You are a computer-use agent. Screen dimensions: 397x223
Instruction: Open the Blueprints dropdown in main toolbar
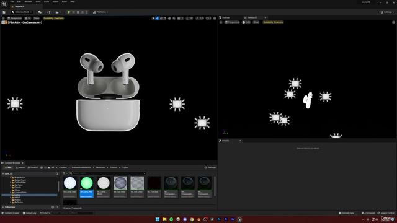click(50, 12)
